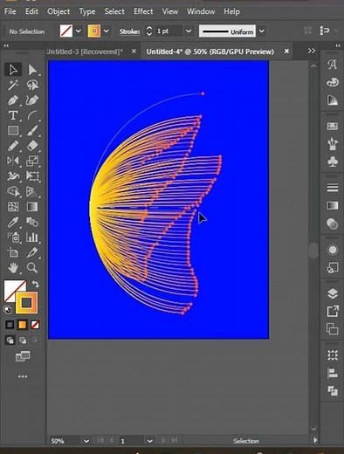Open the Help menu
Screen dimensions: 344x454
click(231, 11)
